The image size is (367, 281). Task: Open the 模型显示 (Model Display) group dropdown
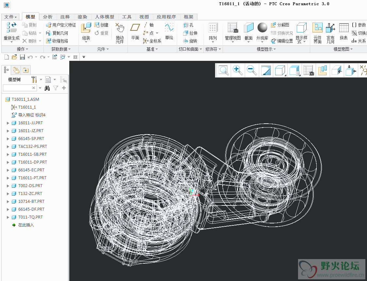coord(266,49)
